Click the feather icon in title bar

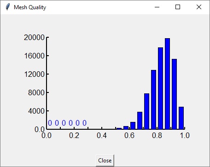pyautogui.click(x=8, y=7)
